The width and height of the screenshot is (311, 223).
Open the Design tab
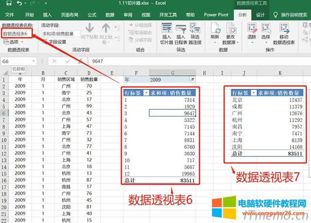pyautogui.click(x=261, y=15)
